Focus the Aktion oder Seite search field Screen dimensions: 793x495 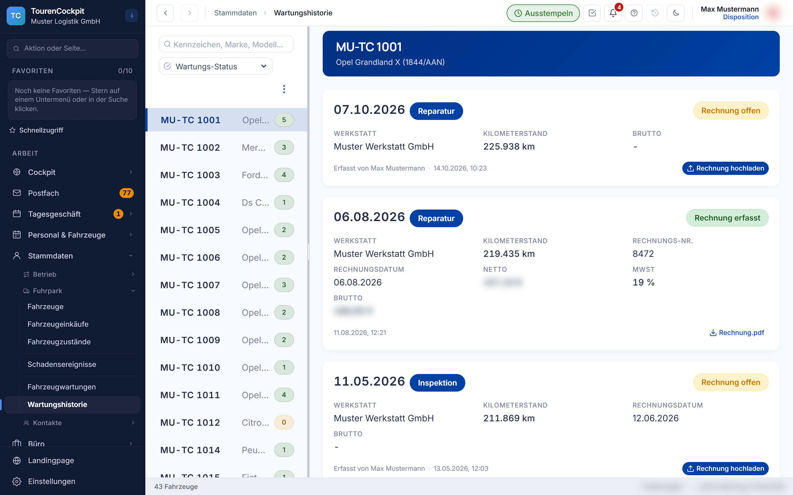pyautogui.click(x=72, y=48)
